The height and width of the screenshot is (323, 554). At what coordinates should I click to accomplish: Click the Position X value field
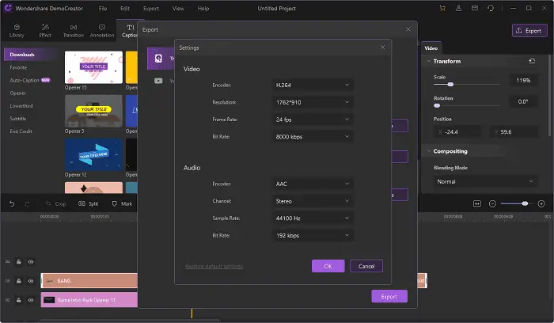pyautogui.click(x=457, y=132)
